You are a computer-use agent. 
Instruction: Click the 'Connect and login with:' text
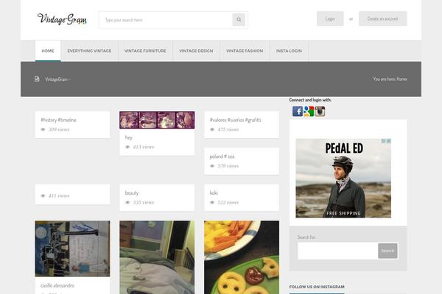tap(310, 100)
